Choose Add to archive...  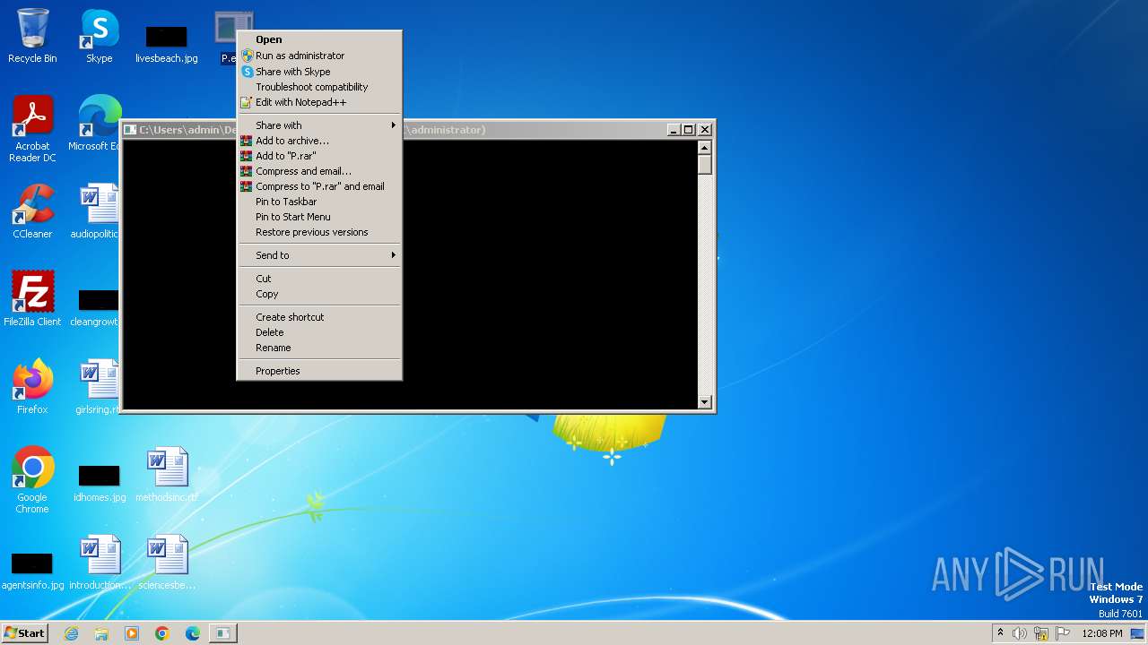[319, 141]
